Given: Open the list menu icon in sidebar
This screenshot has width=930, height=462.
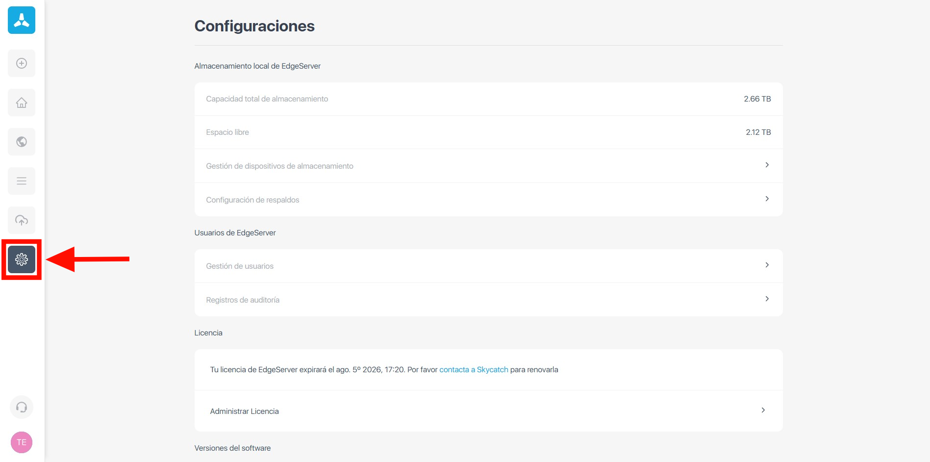Looking at the screenshot, I should point(22,181).
